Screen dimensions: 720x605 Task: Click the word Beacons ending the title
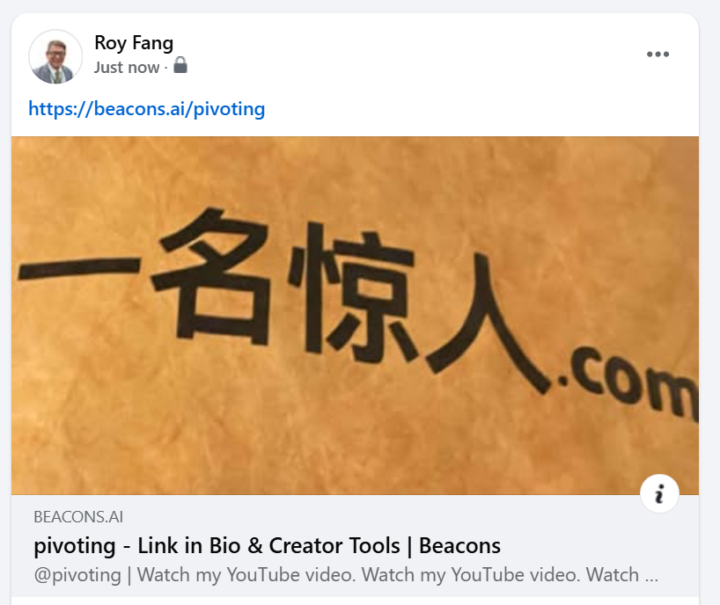(x=459, y=546)
